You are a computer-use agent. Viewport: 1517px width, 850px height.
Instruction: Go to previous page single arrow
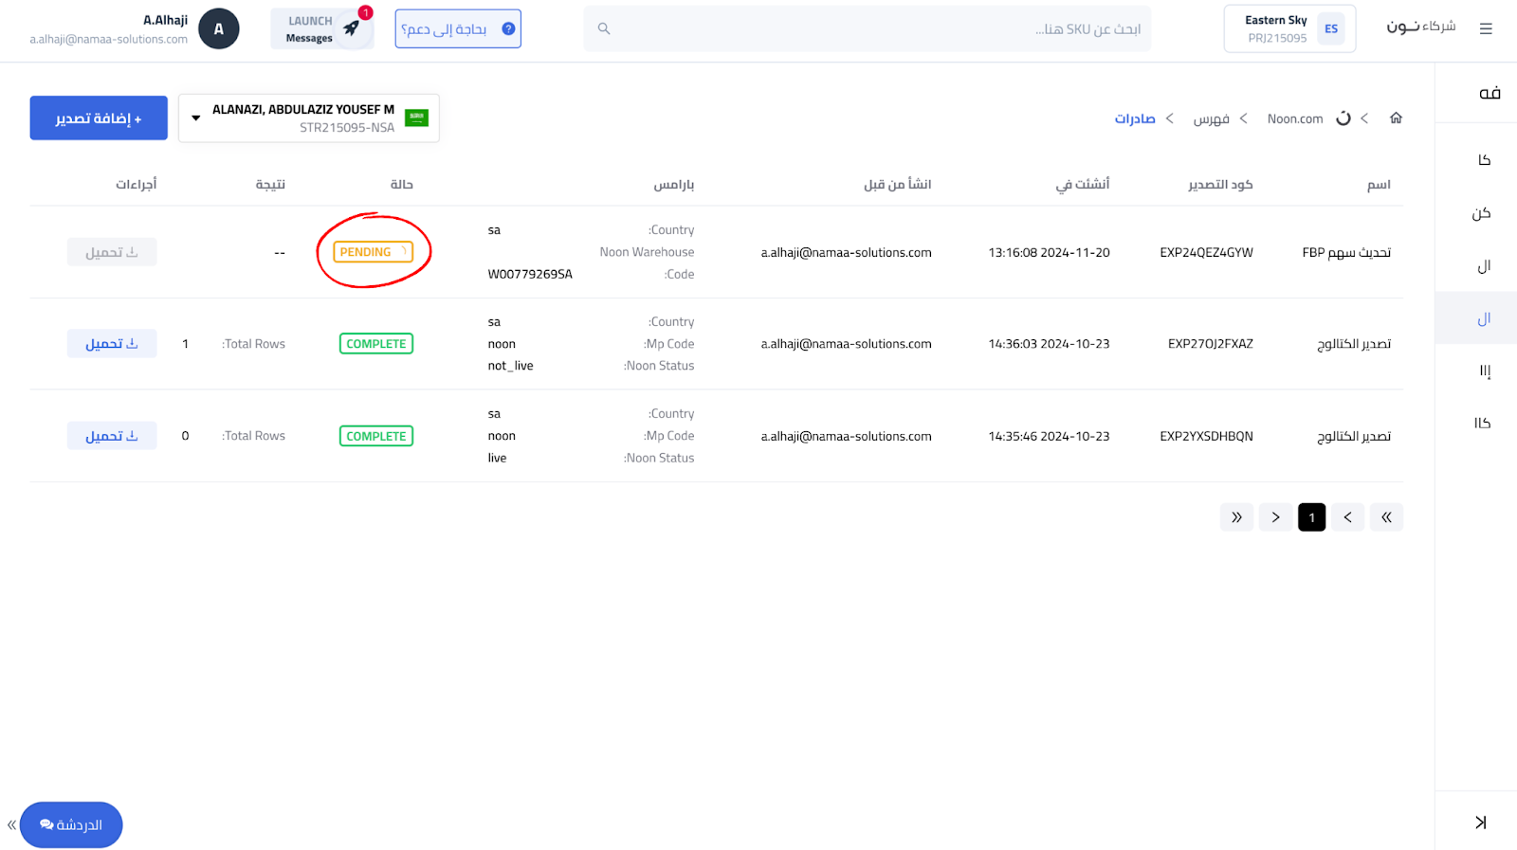1347,517
